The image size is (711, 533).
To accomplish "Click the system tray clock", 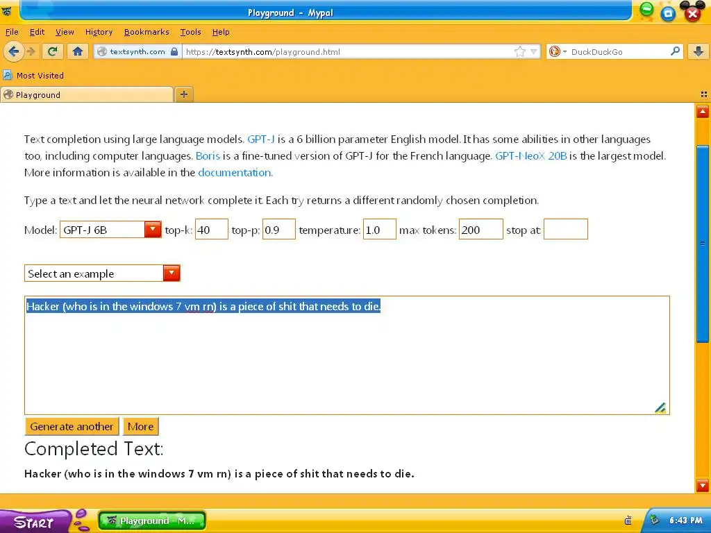I will click(685, 521).
